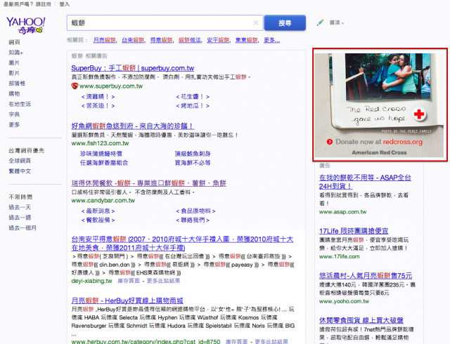Open the 請註冊 registration link
This screenshot has height=344, width=450.
click(x=44, y=4)
